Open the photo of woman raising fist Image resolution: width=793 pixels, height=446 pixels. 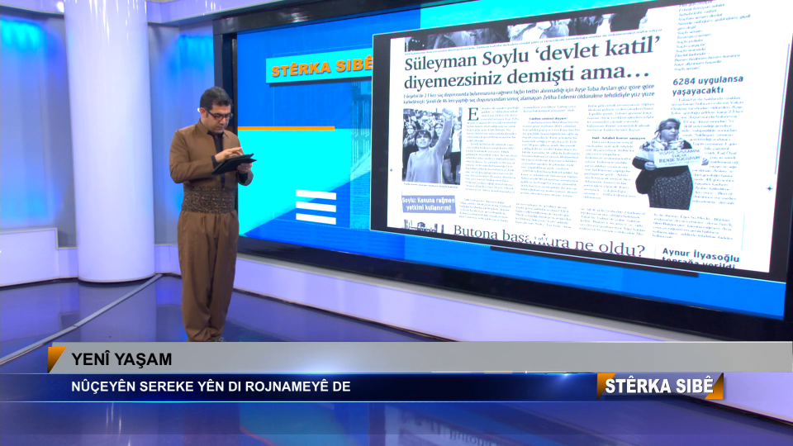click(x=432, y=145)
